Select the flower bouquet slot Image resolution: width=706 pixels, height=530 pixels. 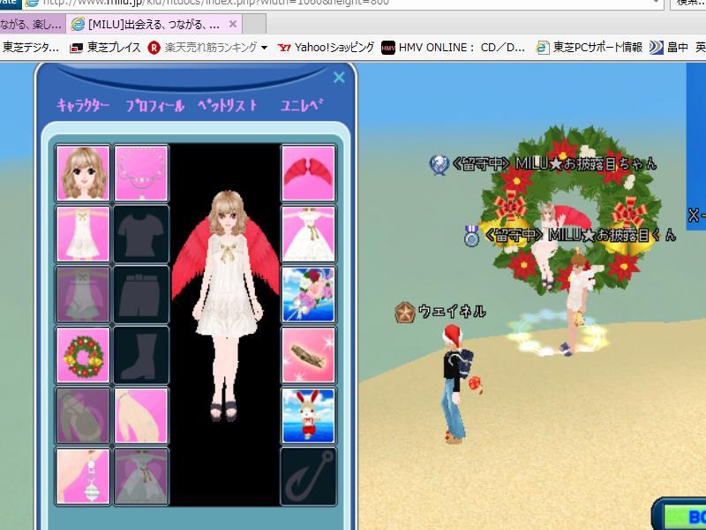point(308,294)
